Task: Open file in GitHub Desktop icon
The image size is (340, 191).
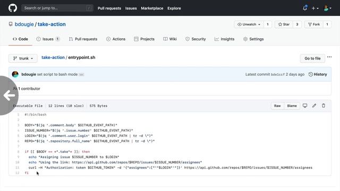Action: pos(305,106)
